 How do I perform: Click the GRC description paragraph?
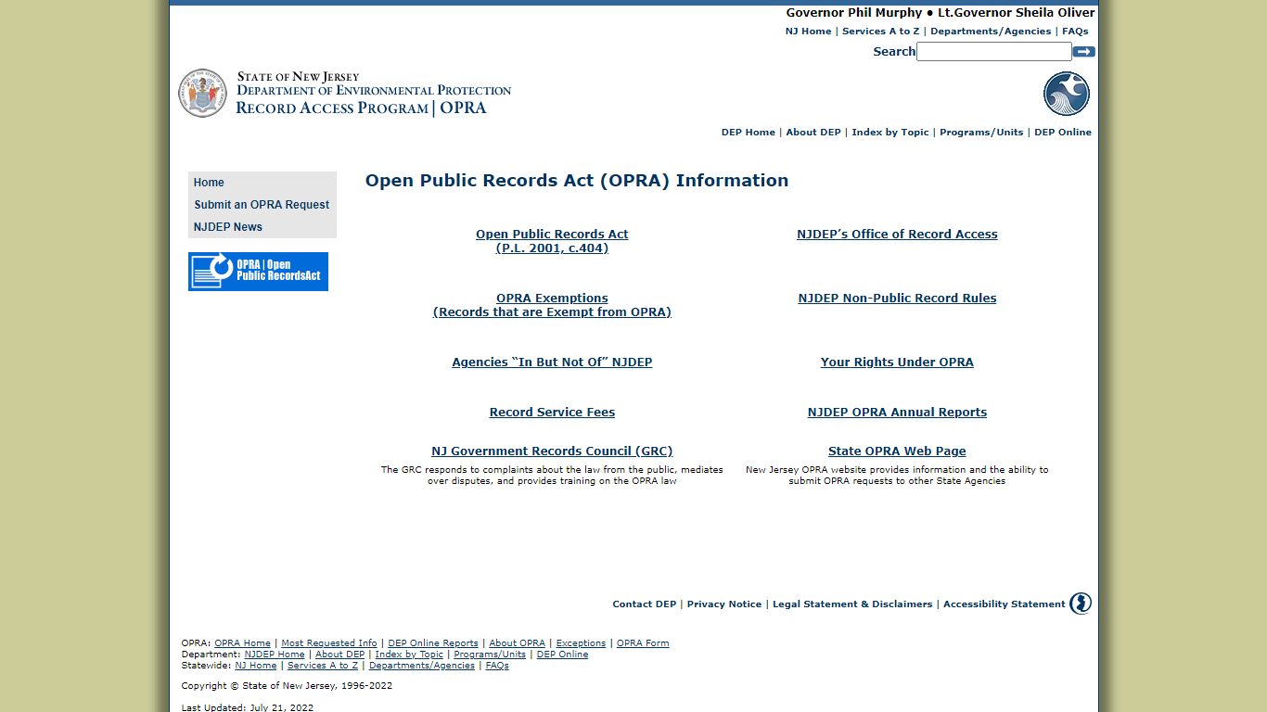[x=552, y=476]
